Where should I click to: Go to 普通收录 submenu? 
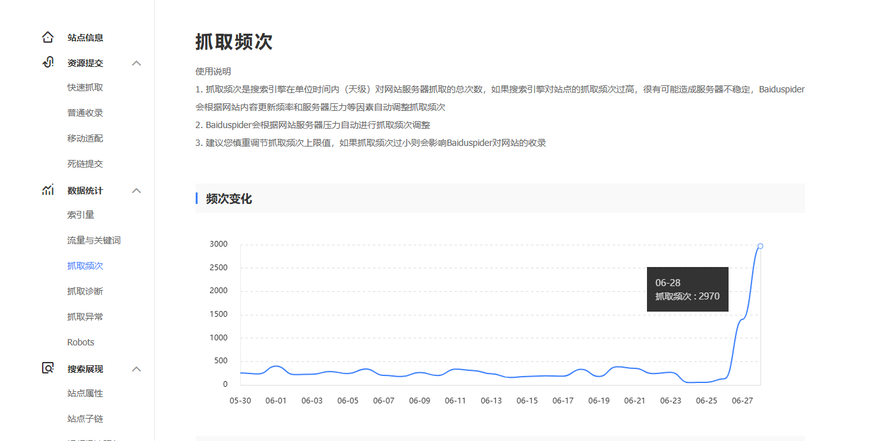pos(85,113)
